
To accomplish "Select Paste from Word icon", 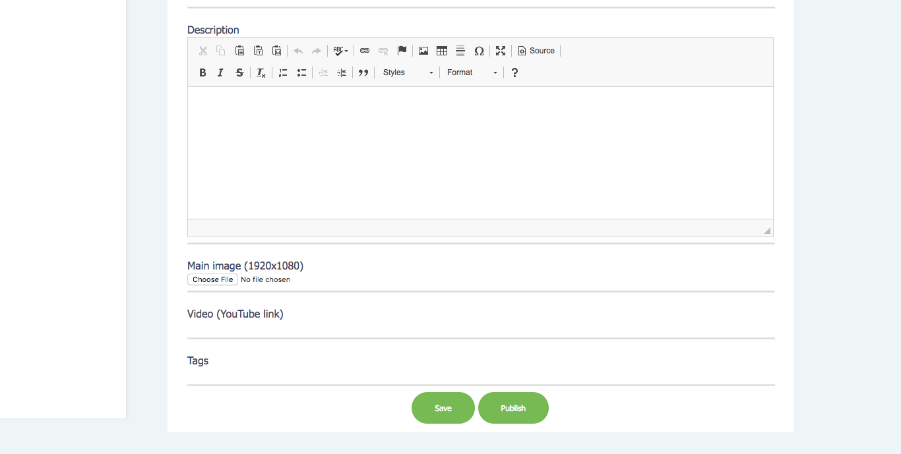I will point(277,51).
